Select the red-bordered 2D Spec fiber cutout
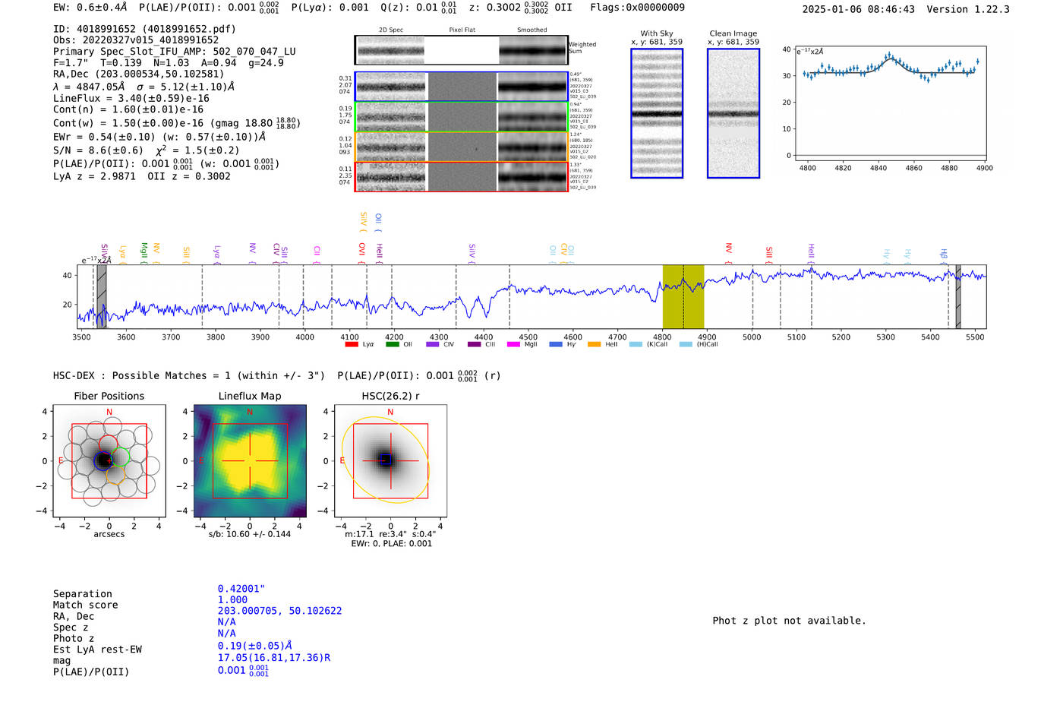The width and height of the screenshot is (1063, 724). point(391,177)
